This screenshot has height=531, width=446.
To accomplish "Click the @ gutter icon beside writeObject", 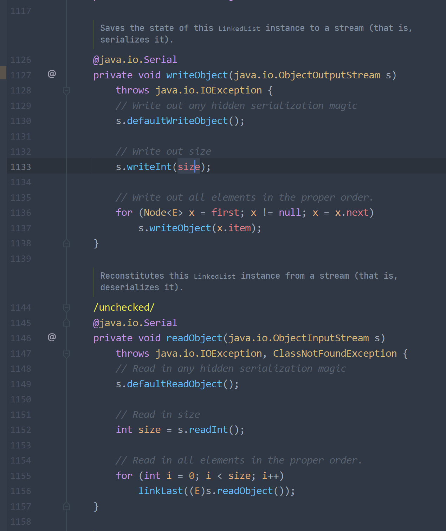I will click(52, 74).
